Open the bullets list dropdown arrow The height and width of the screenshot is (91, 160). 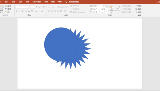coord(51,7)
